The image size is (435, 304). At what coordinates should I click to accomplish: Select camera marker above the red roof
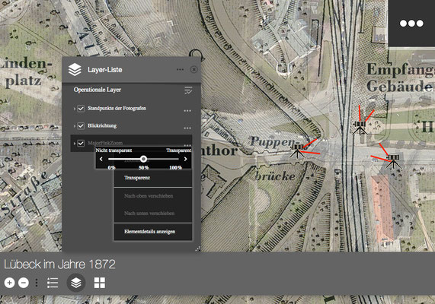point(393,161)
